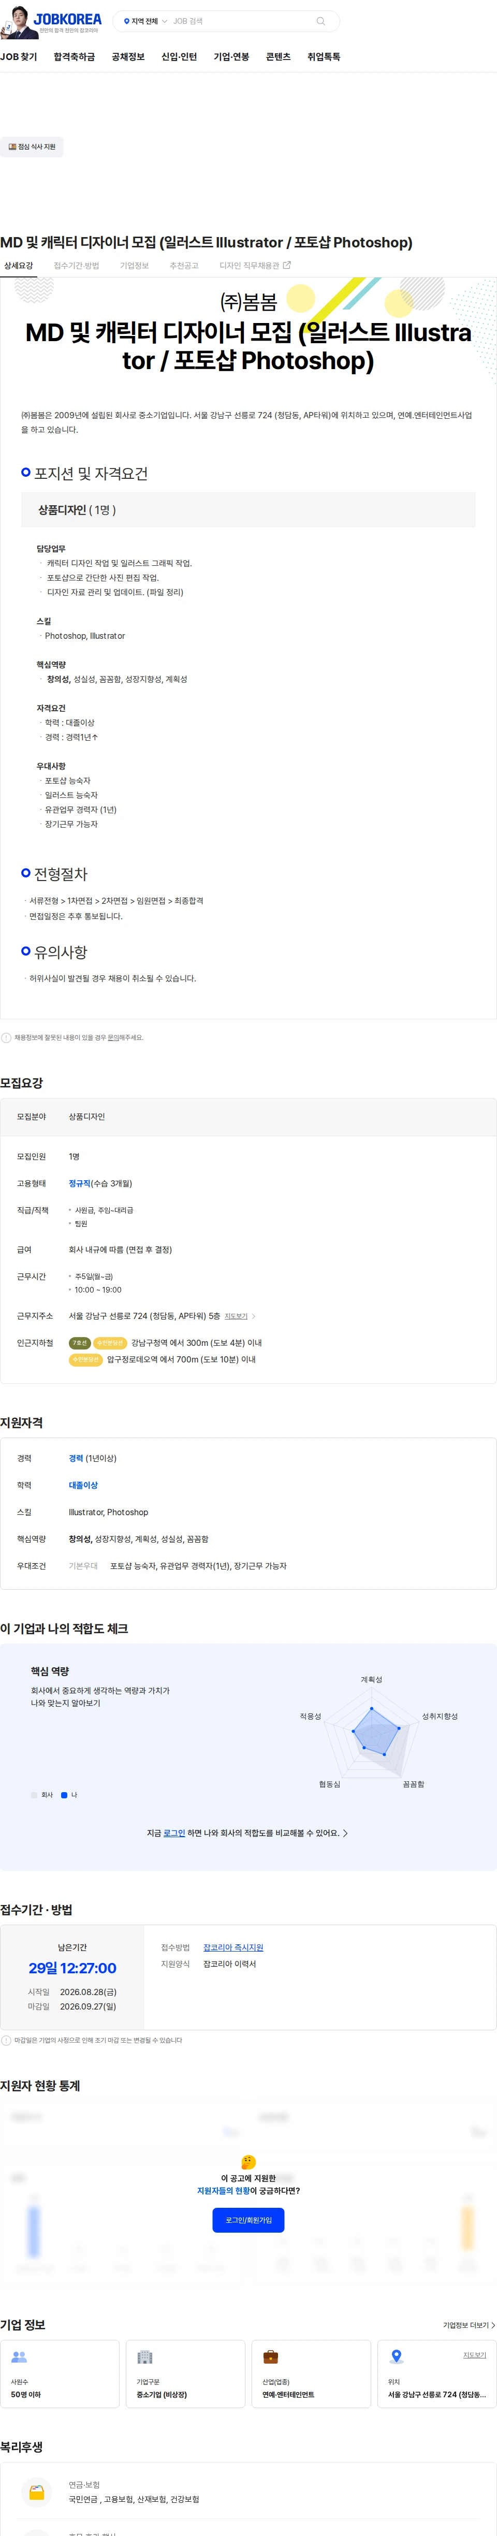This screenshot has height=2536, width=497.
Task: Open the 공채정보 menu
Action: [128, 57]
